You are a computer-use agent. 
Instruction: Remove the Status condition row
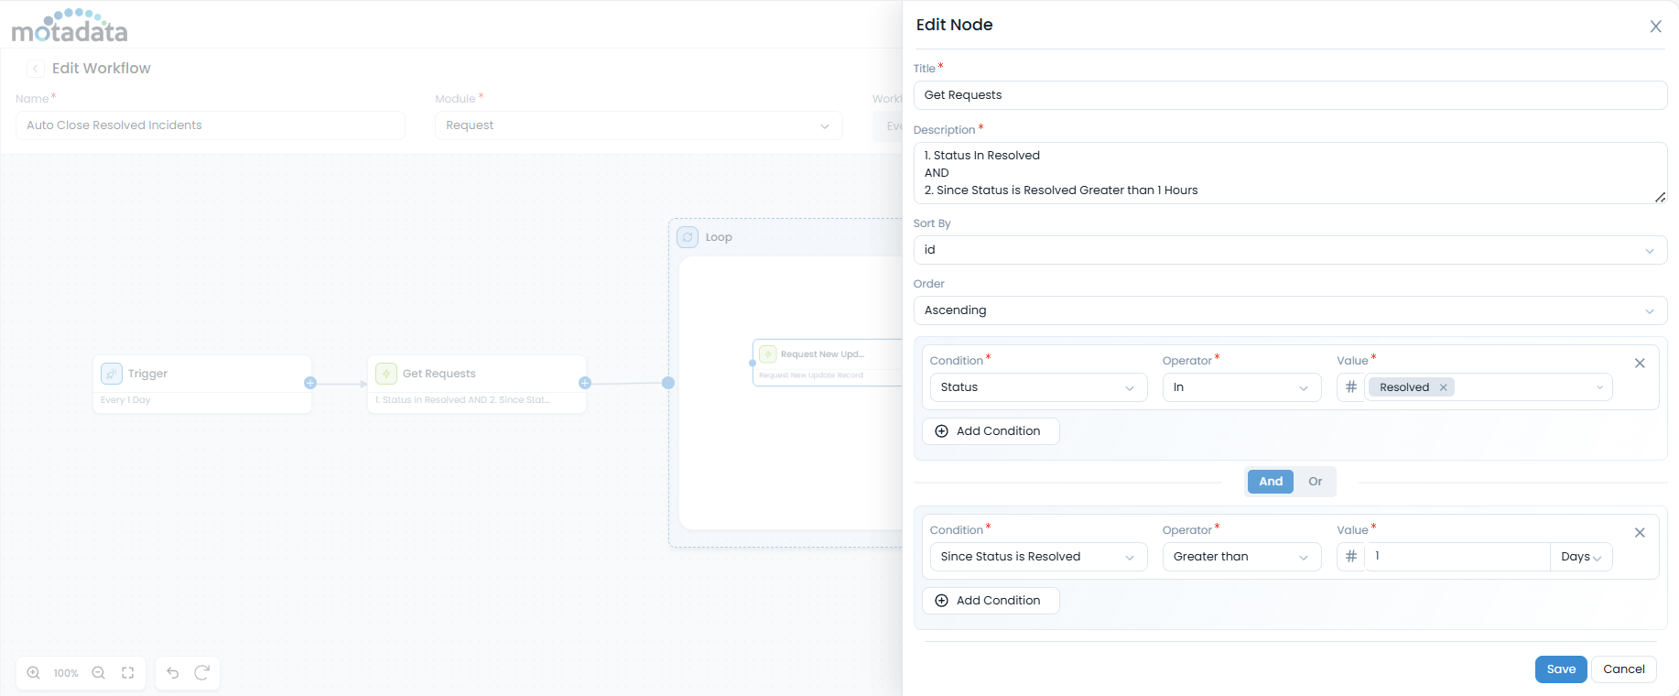(1640, 364)
